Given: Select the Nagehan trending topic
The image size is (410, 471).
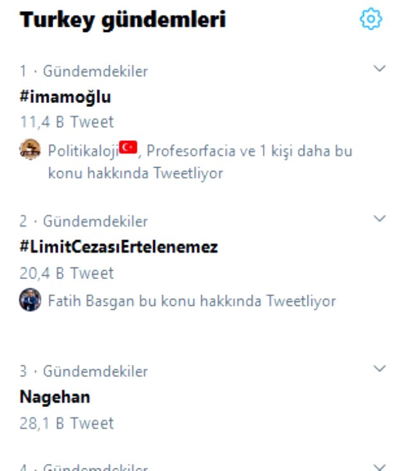Looking at the screenshot, I should 54,397.
